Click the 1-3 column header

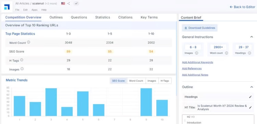click(x=68, y=34)
